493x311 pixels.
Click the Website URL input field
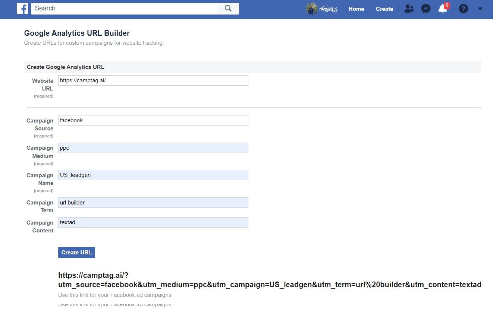[x=153, y=80]
